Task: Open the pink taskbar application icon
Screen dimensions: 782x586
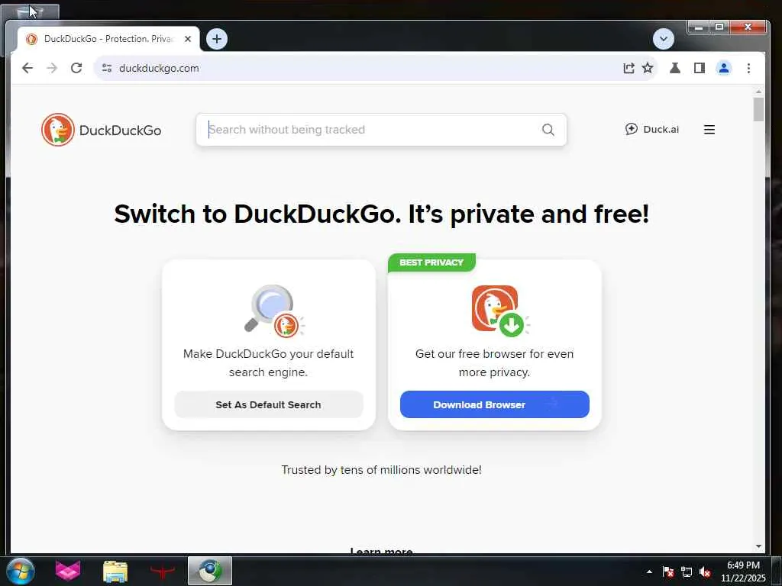Action: tap(68, 571)
